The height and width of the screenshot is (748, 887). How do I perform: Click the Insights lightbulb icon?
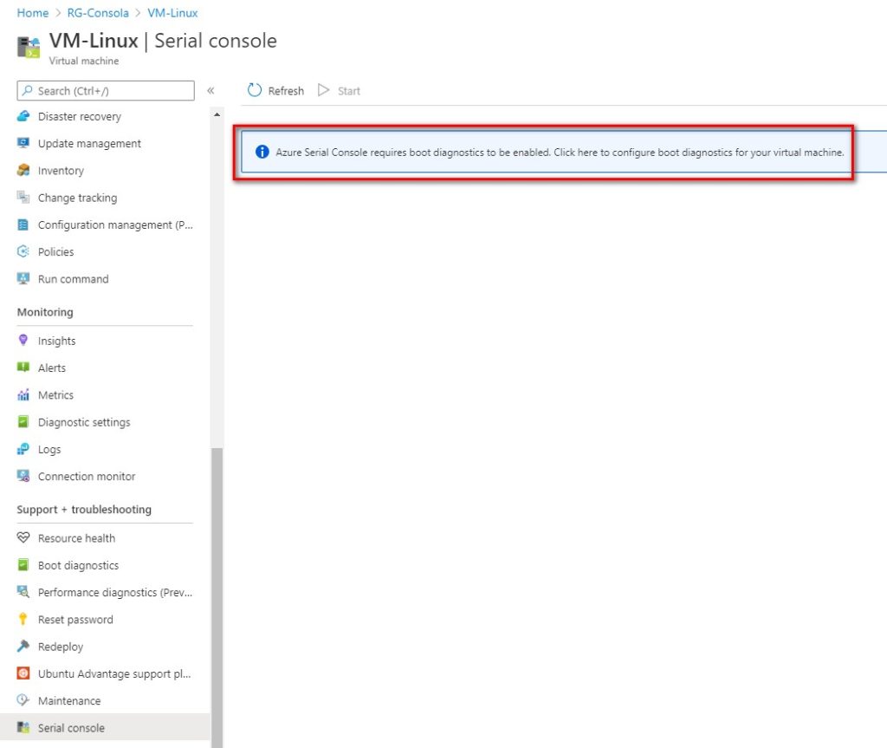(23, 341)
